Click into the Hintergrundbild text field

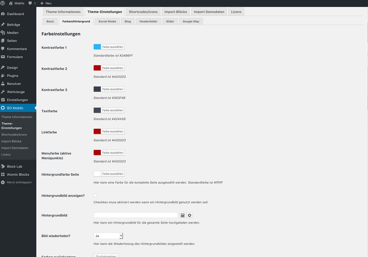(x=136, y=215)
